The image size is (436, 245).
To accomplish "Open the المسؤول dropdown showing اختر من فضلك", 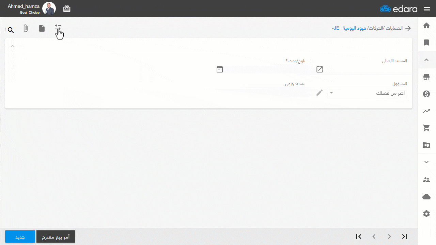I will (367, 93).
